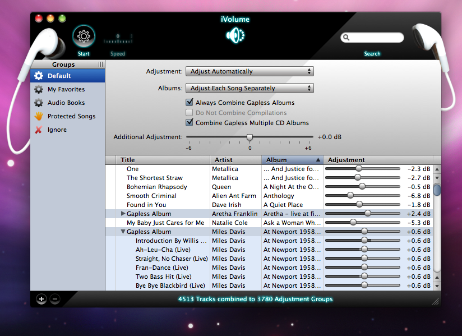Open the Adjust Each Song Separately dropdown

tap(250, 89)
